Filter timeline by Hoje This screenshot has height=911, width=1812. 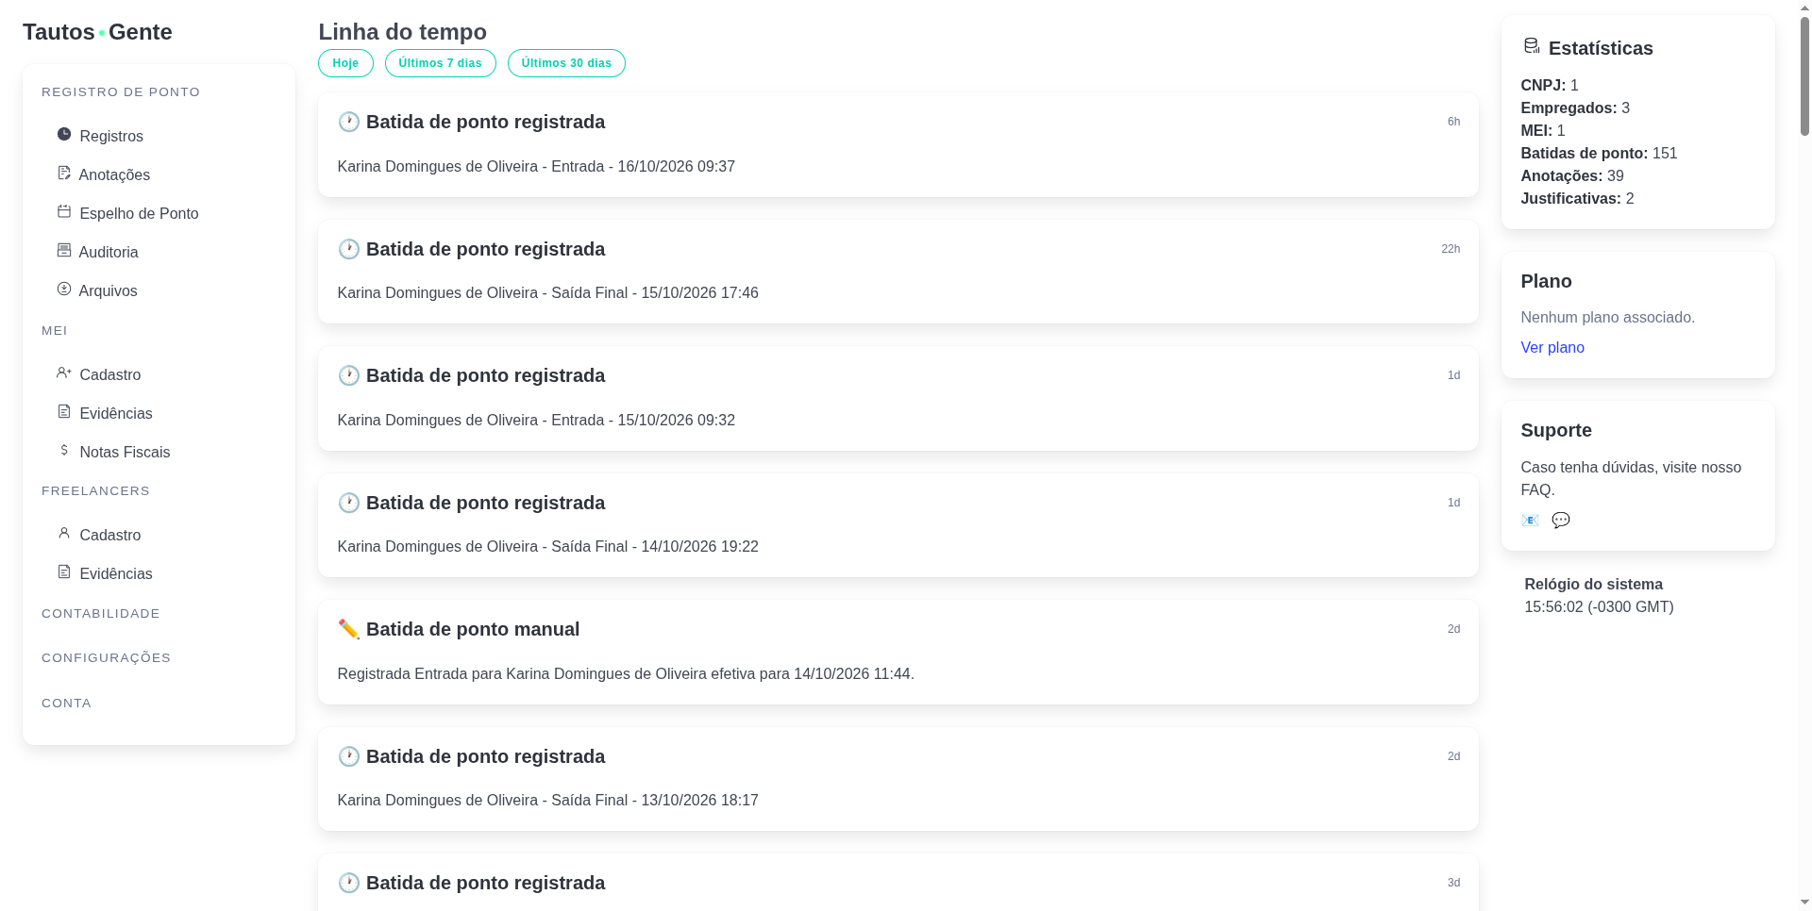(345, 63)
